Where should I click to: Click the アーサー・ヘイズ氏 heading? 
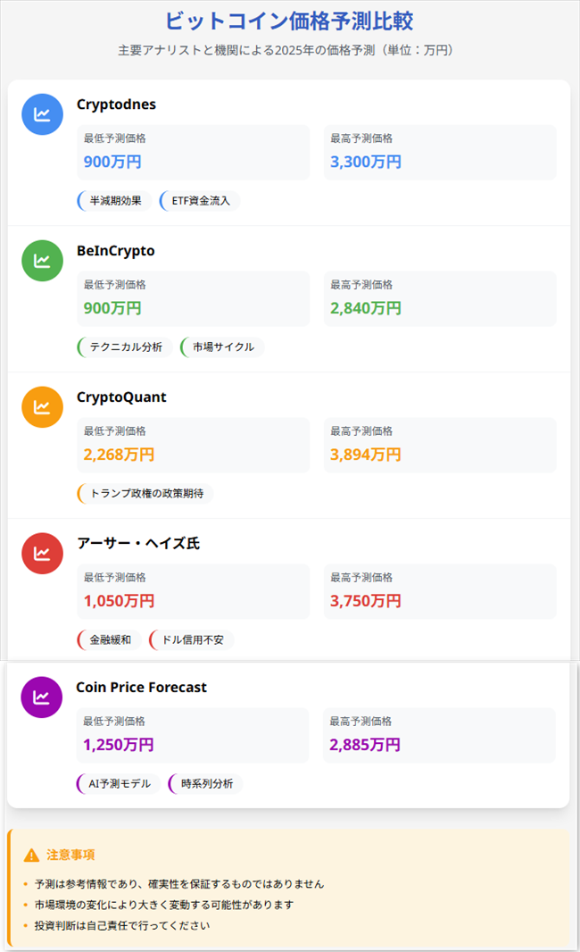(x=138, y=543)
